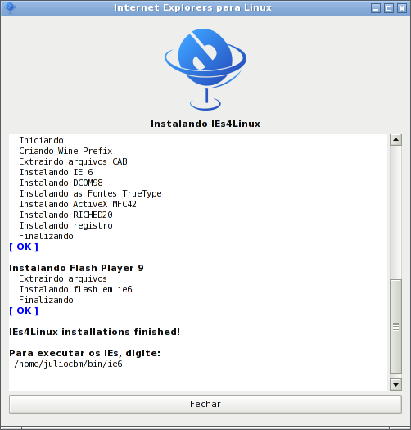Viewport: 411px width, 430px height.
Task: Click the 'Instalando registro' line
Action: point(65,226)
